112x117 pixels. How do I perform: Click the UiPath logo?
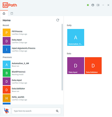(x=10, y=5)
